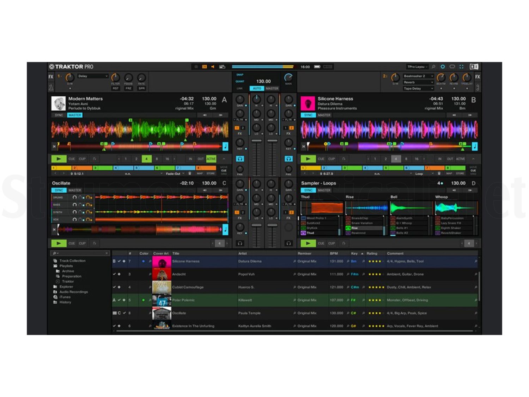The width and height of the screenshot is (529, 397).
Task: Click the magnifier search icon in the top header
Action: 433,67
